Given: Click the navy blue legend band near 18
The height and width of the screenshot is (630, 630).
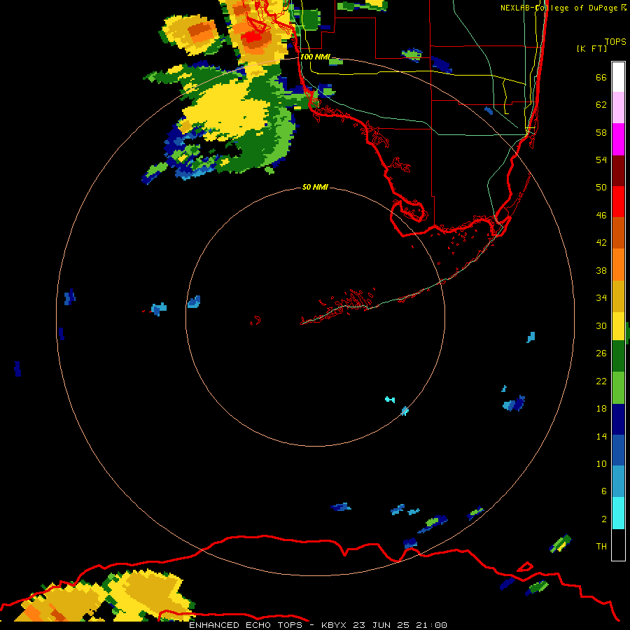Looking at the screenshot, I should (618, 419).
